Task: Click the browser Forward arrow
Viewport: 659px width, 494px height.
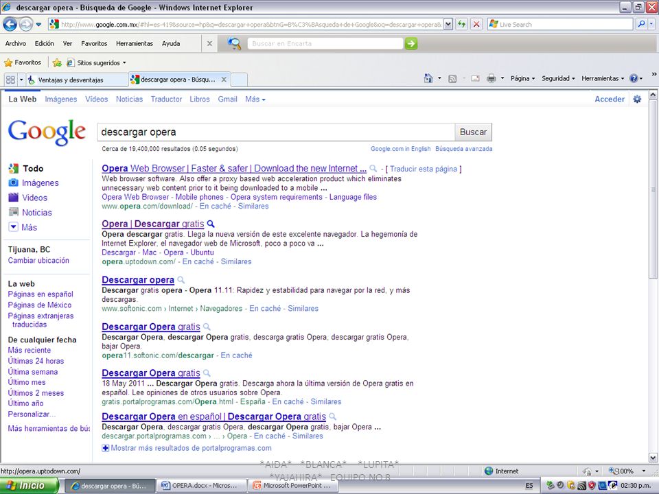Action: tap(26, 25)
